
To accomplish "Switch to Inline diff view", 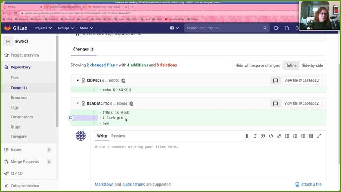I will point(291,65).
